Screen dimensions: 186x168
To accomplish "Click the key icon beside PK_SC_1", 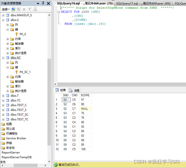I will [16, 72].
